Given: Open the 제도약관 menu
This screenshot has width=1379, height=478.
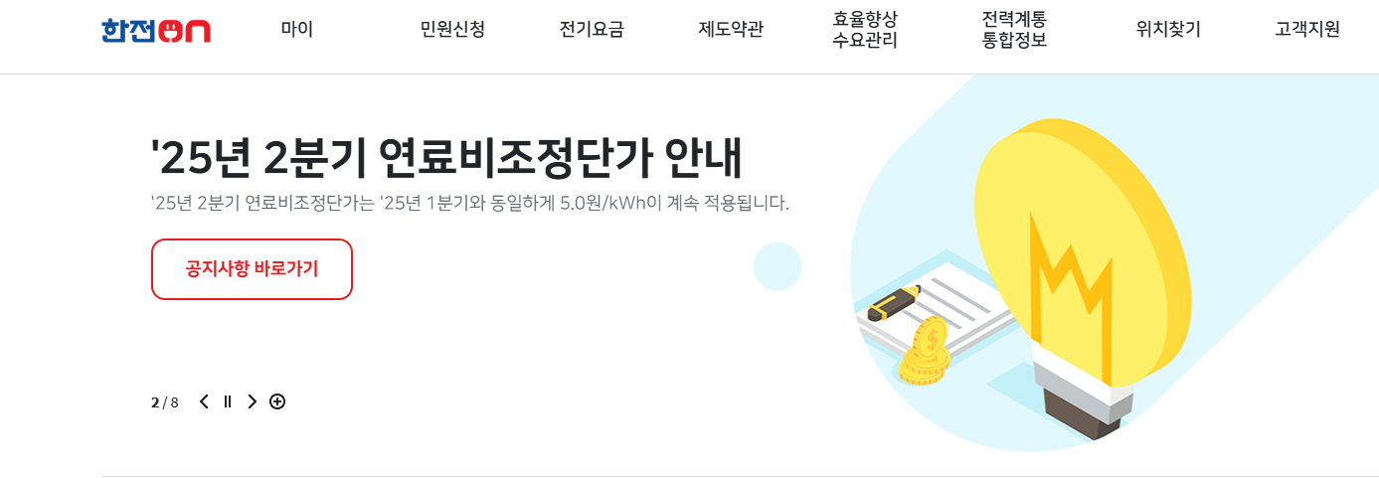Looking at the screenshot, I should (x=731, y=30).
